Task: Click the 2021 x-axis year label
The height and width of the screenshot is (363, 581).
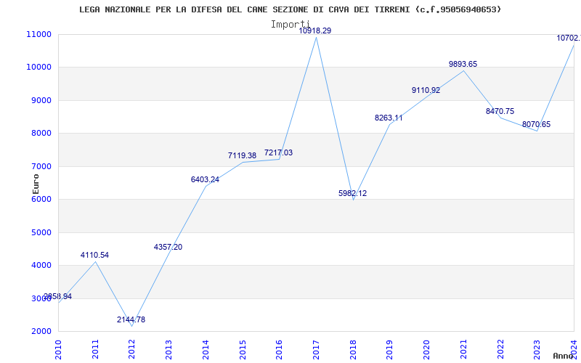Action: 463,349
